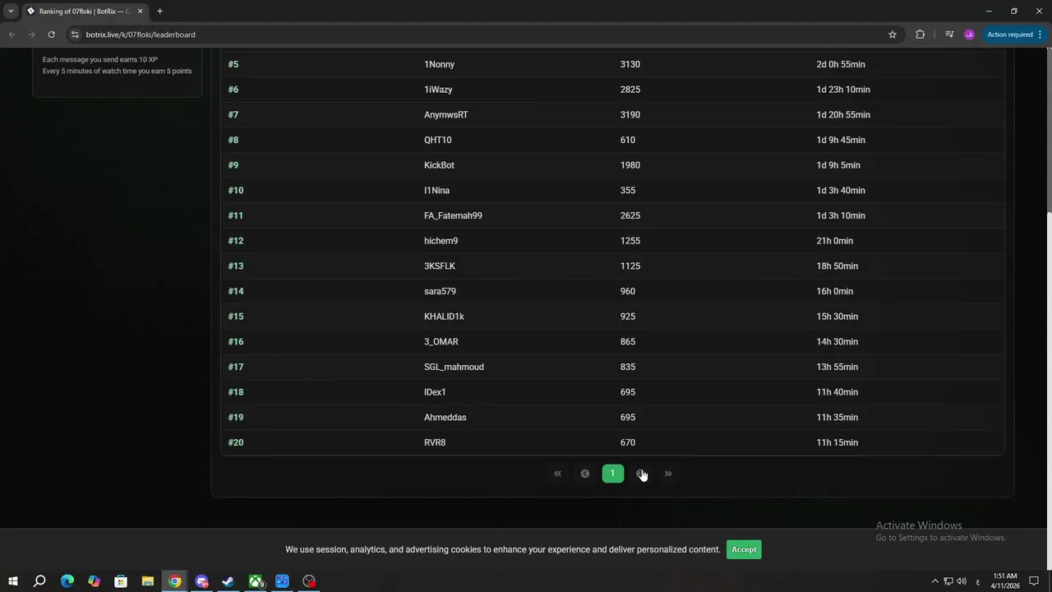This screenshot has height=592, width=1052.
Task: Click rank #5 user 1Nonny
Action: click(439, 64)
